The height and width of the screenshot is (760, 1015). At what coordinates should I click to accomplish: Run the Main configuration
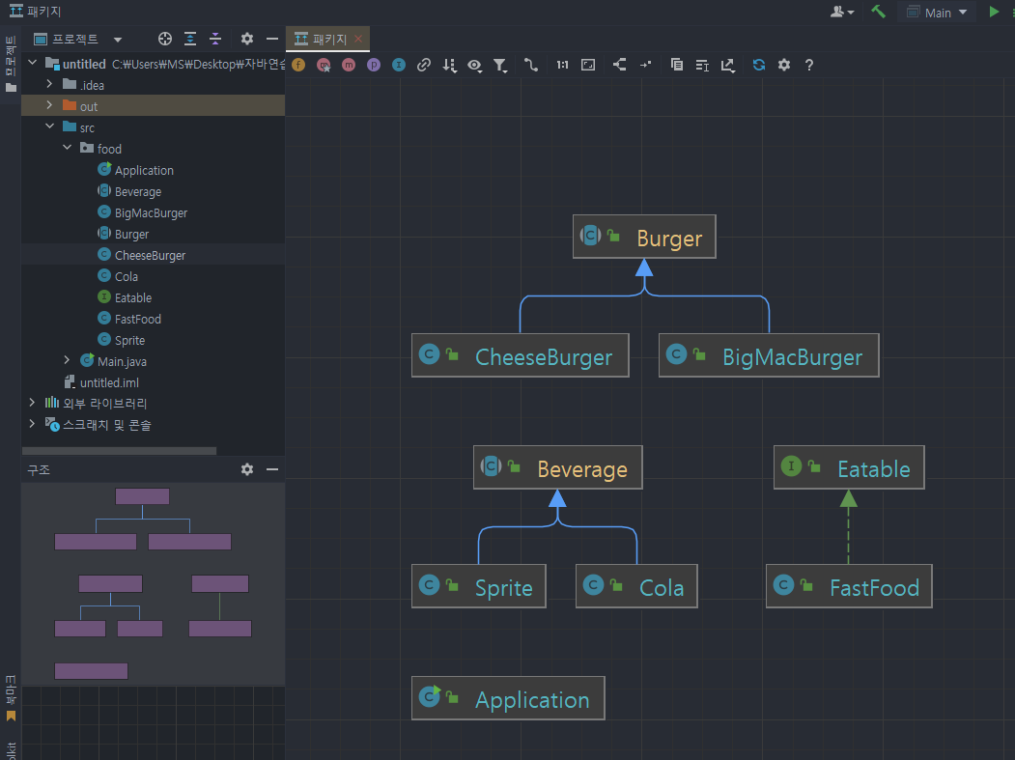tap(994, 12)
